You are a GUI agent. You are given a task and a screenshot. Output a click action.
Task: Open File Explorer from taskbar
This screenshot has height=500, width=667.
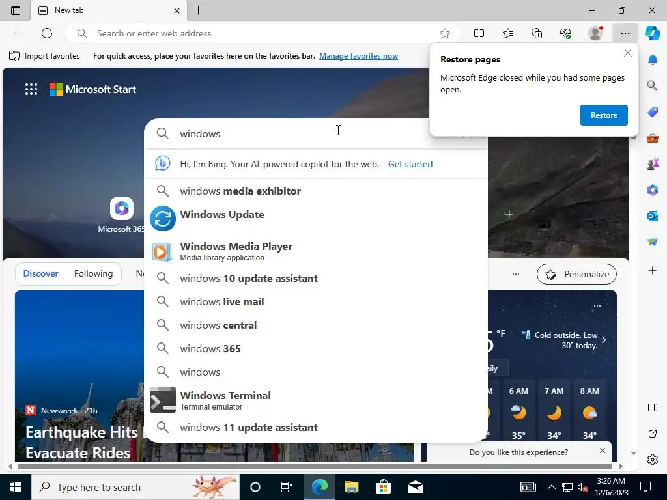[x=351, y=487]
